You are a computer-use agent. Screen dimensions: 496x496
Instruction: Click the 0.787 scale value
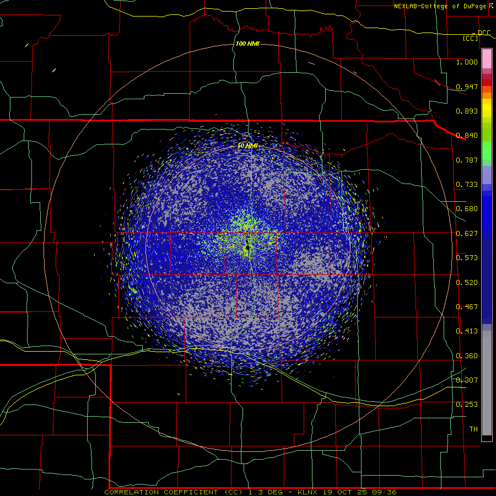click(x=467, y=160)
